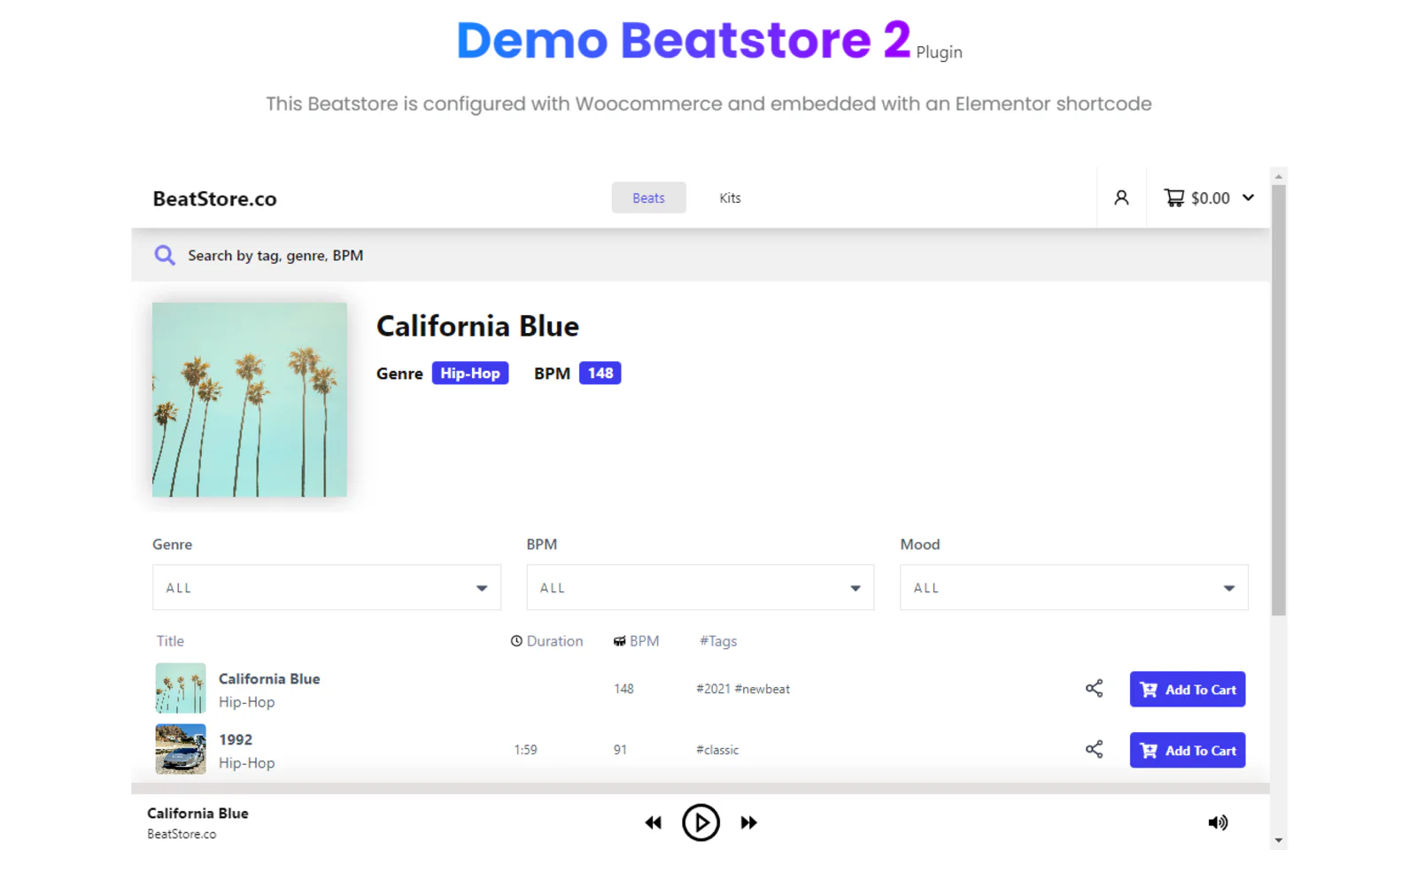Switch to the Kits tab
The height and width of the screenshot is (873, 1417).
tap(730, 197)
